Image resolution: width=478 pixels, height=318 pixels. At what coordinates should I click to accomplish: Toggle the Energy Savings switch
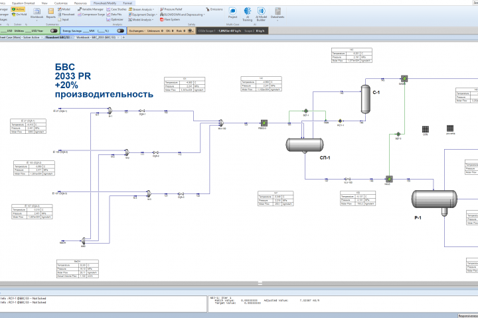[x=120, y=30]
